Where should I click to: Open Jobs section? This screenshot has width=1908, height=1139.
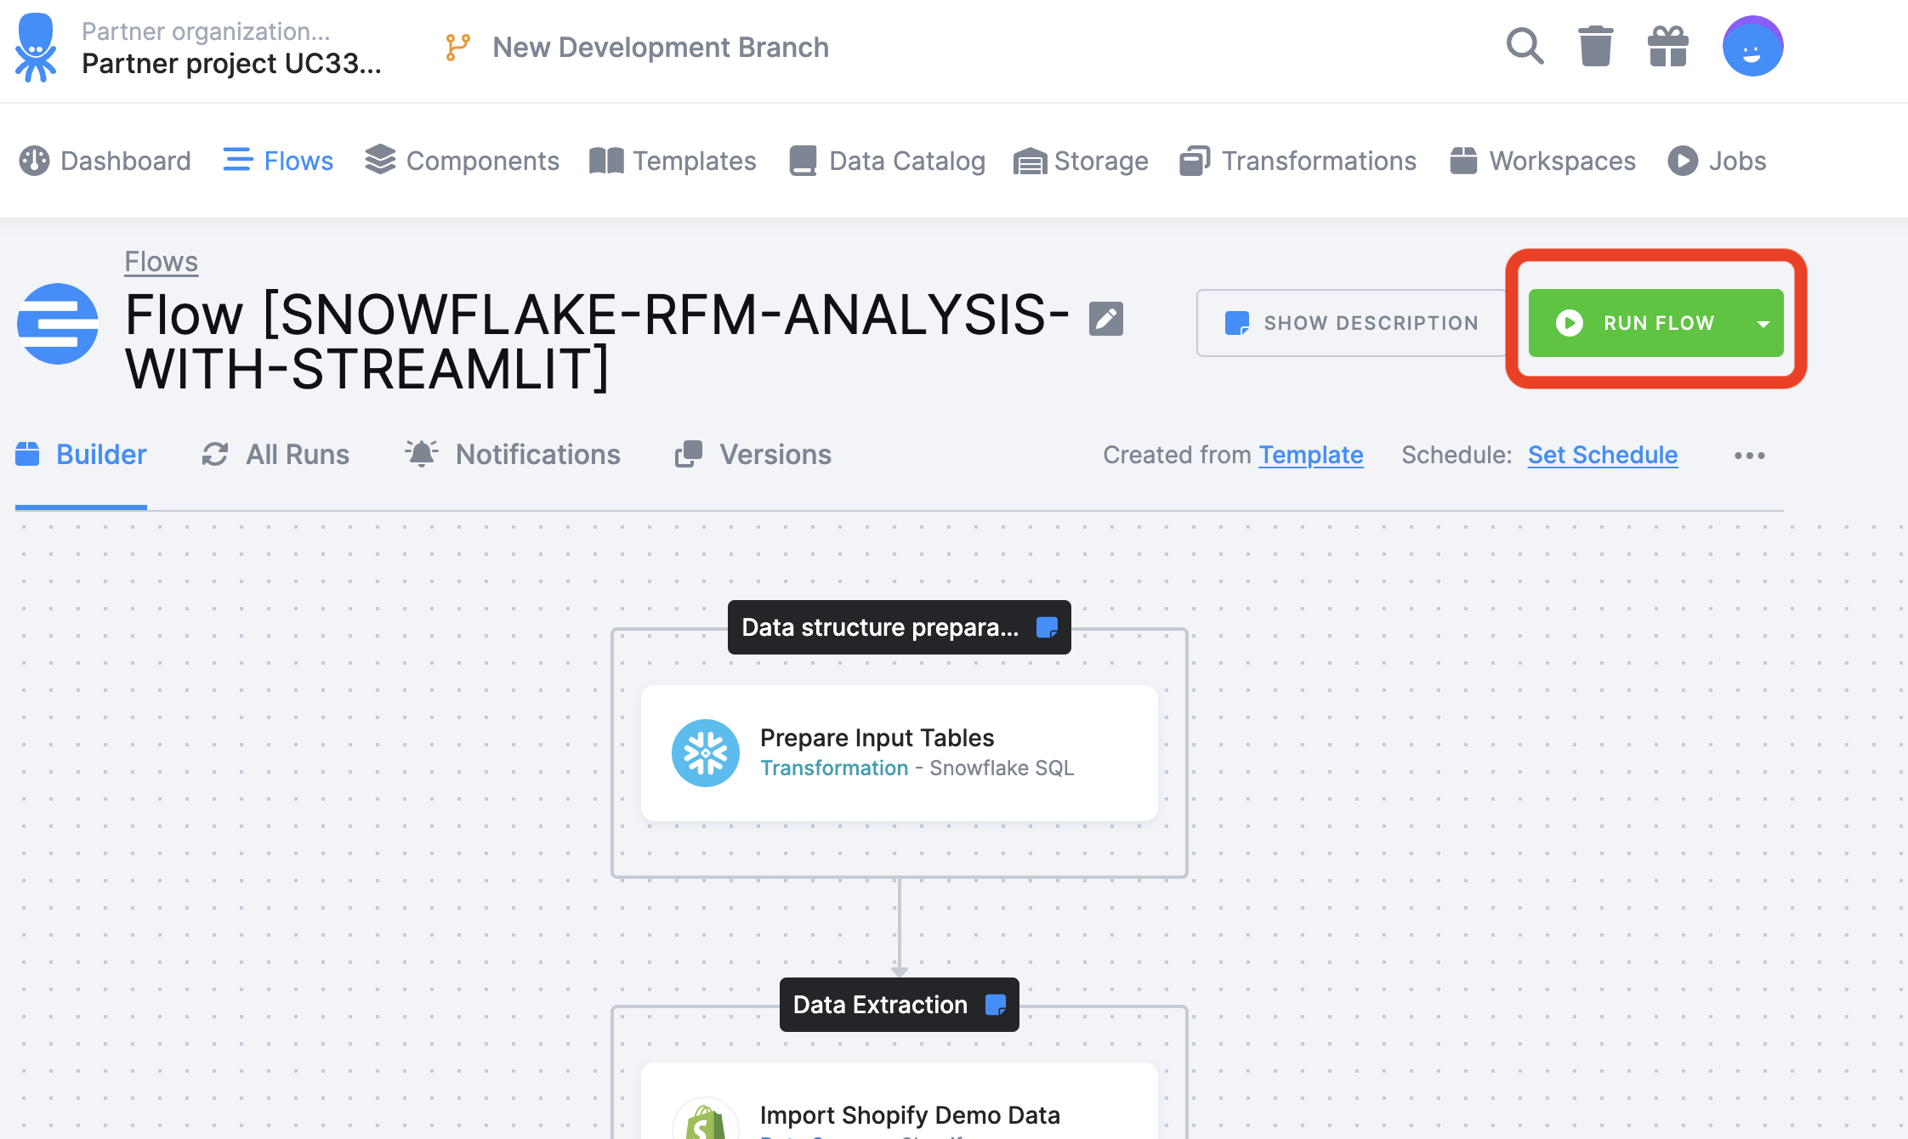click(1718, 161)
